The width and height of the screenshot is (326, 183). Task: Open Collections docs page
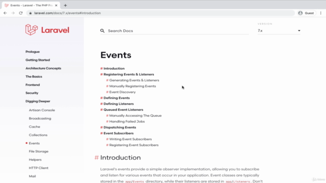coord(38,135)
